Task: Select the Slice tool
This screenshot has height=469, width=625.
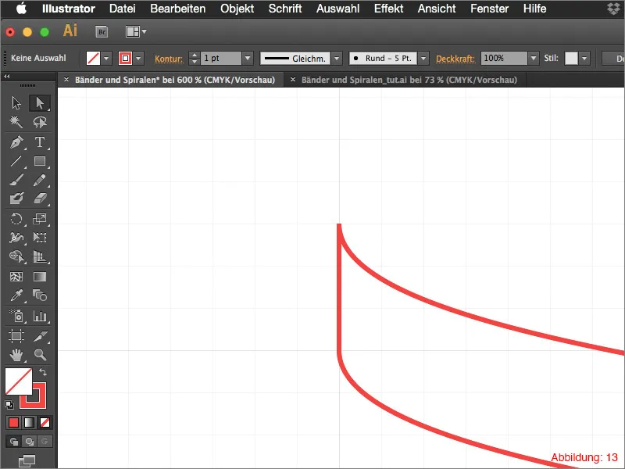Action: click(40, 336)
